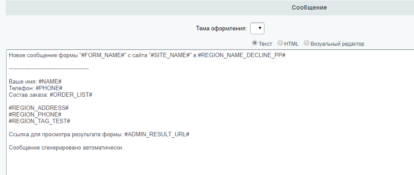
Task: Click the Сообщение сгенерировано автоматически line
Action: (x=66, y=148)
